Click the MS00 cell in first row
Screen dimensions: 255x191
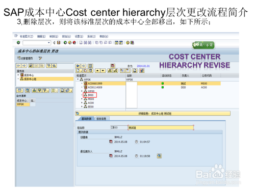coord(204,84)
